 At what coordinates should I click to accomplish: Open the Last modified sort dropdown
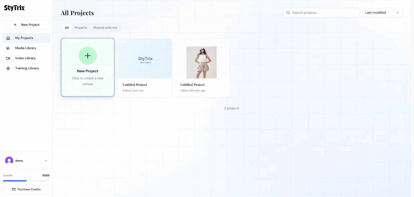tap(382, 13)
